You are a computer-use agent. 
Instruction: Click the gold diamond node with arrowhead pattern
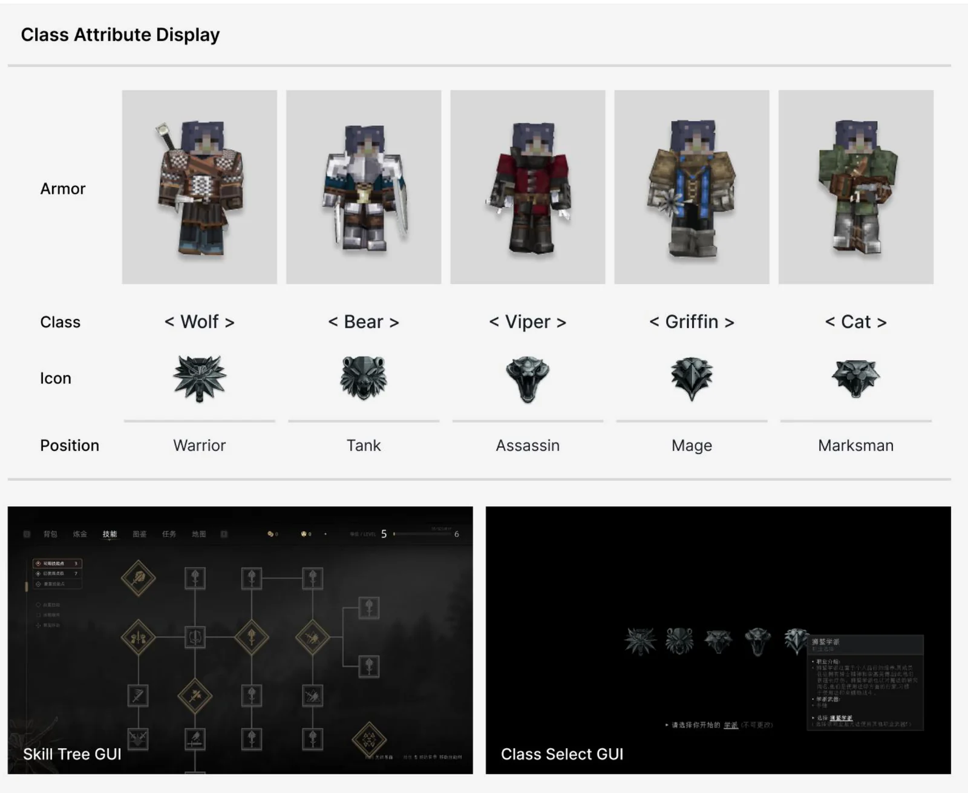click(x=369, y=739)
